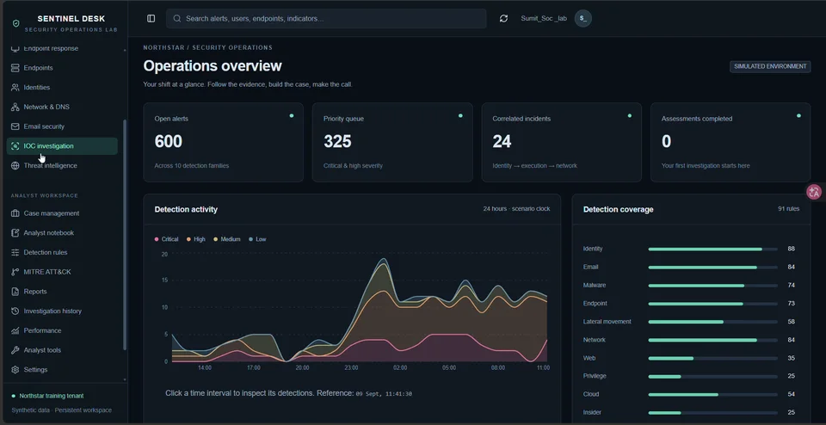Click the Case management briefcase icon
The image size is (826, 425).
(15, 213)
